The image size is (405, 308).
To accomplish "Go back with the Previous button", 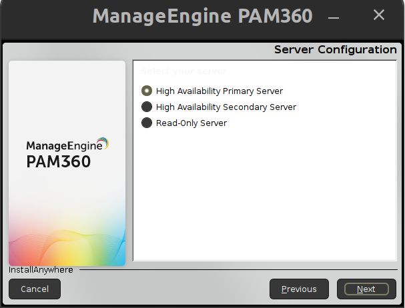I will click(299, 289).
